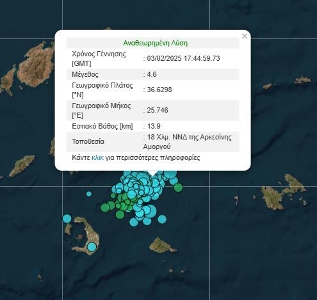
Task: Click the lowest-left cyan marker under the cluster
Action: click(134, 222)
